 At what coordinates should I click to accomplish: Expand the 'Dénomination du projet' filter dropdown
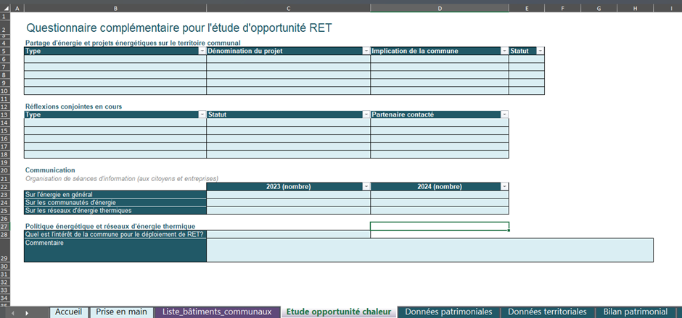(366, 51)
